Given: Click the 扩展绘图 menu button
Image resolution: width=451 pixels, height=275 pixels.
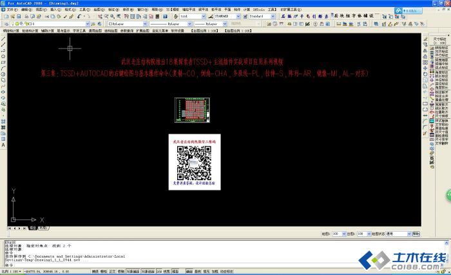Looking at the screenshot, I should (x=142, y=30).
